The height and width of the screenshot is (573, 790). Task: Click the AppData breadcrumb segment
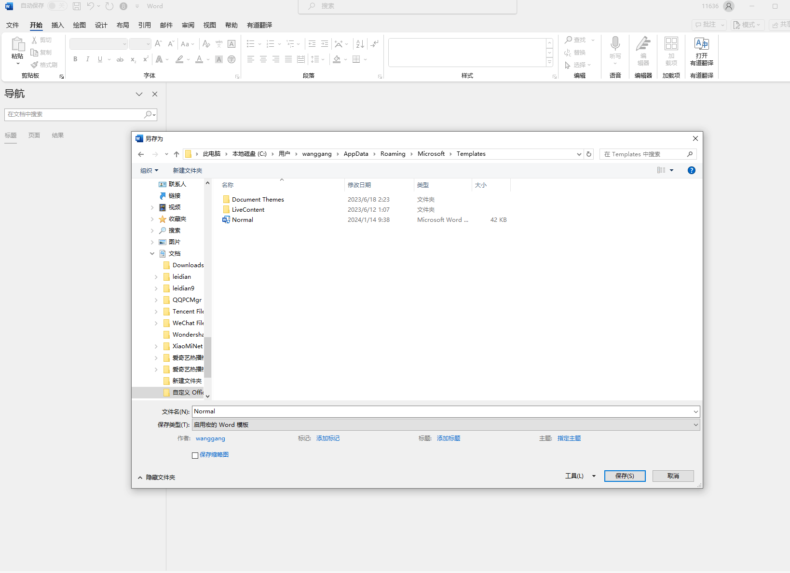click(356, 154)
